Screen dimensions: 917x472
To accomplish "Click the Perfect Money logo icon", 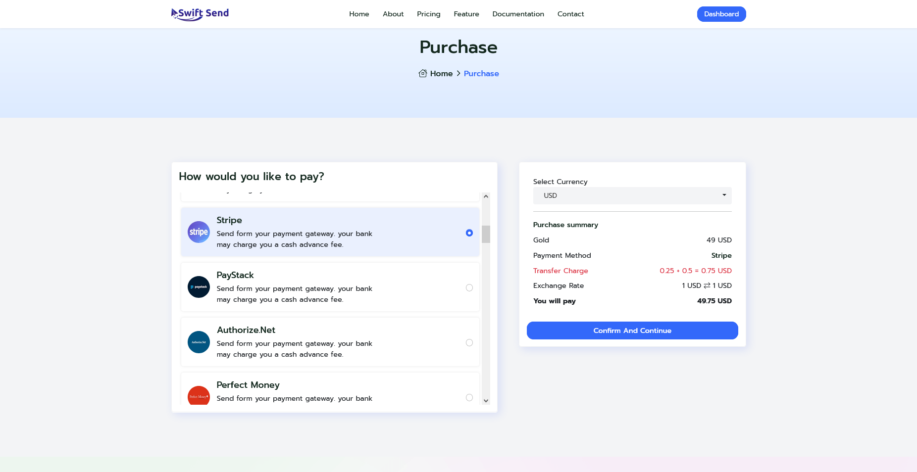I will tap(199, 395).
